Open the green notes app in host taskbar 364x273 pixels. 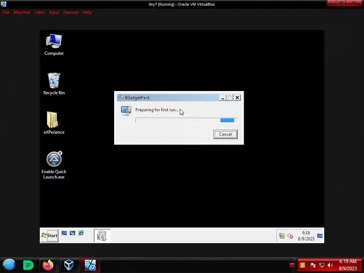click(x=28, y=265)
